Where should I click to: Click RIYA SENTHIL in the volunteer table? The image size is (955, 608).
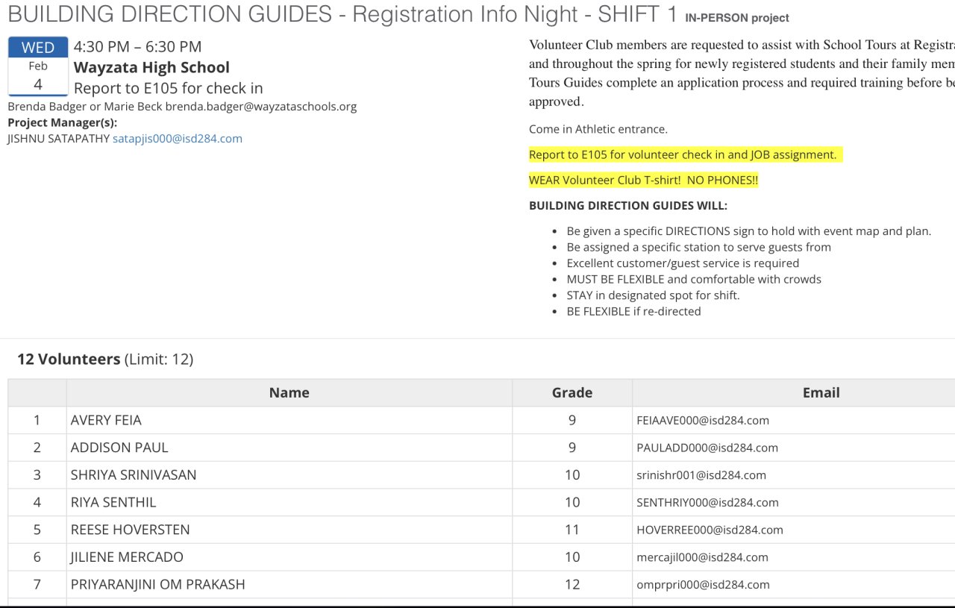113,502
